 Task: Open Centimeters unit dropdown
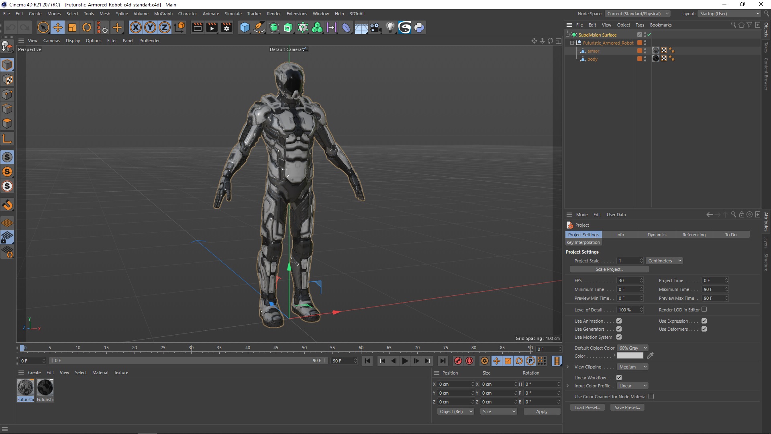(x=664, y=261)
